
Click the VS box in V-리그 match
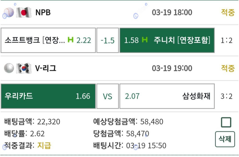pyautogui.click(x=107, y=96)
